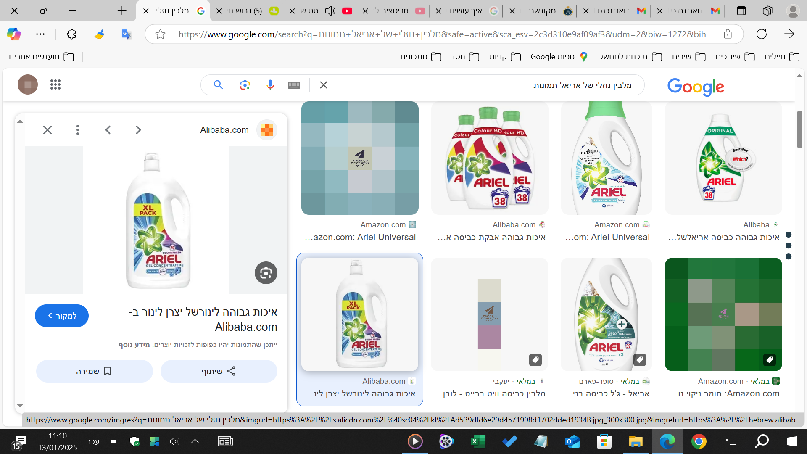The image size is (807, 454).
Task: Switch to the מדיטציה YouTube tab
Action: point(393,11)
